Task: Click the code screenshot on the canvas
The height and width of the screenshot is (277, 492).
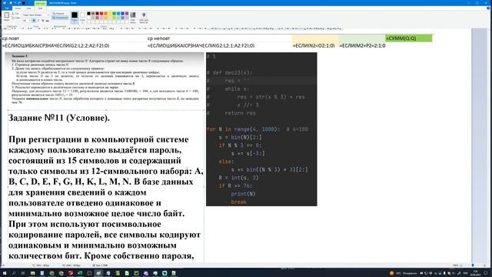Action: [261, 129]
